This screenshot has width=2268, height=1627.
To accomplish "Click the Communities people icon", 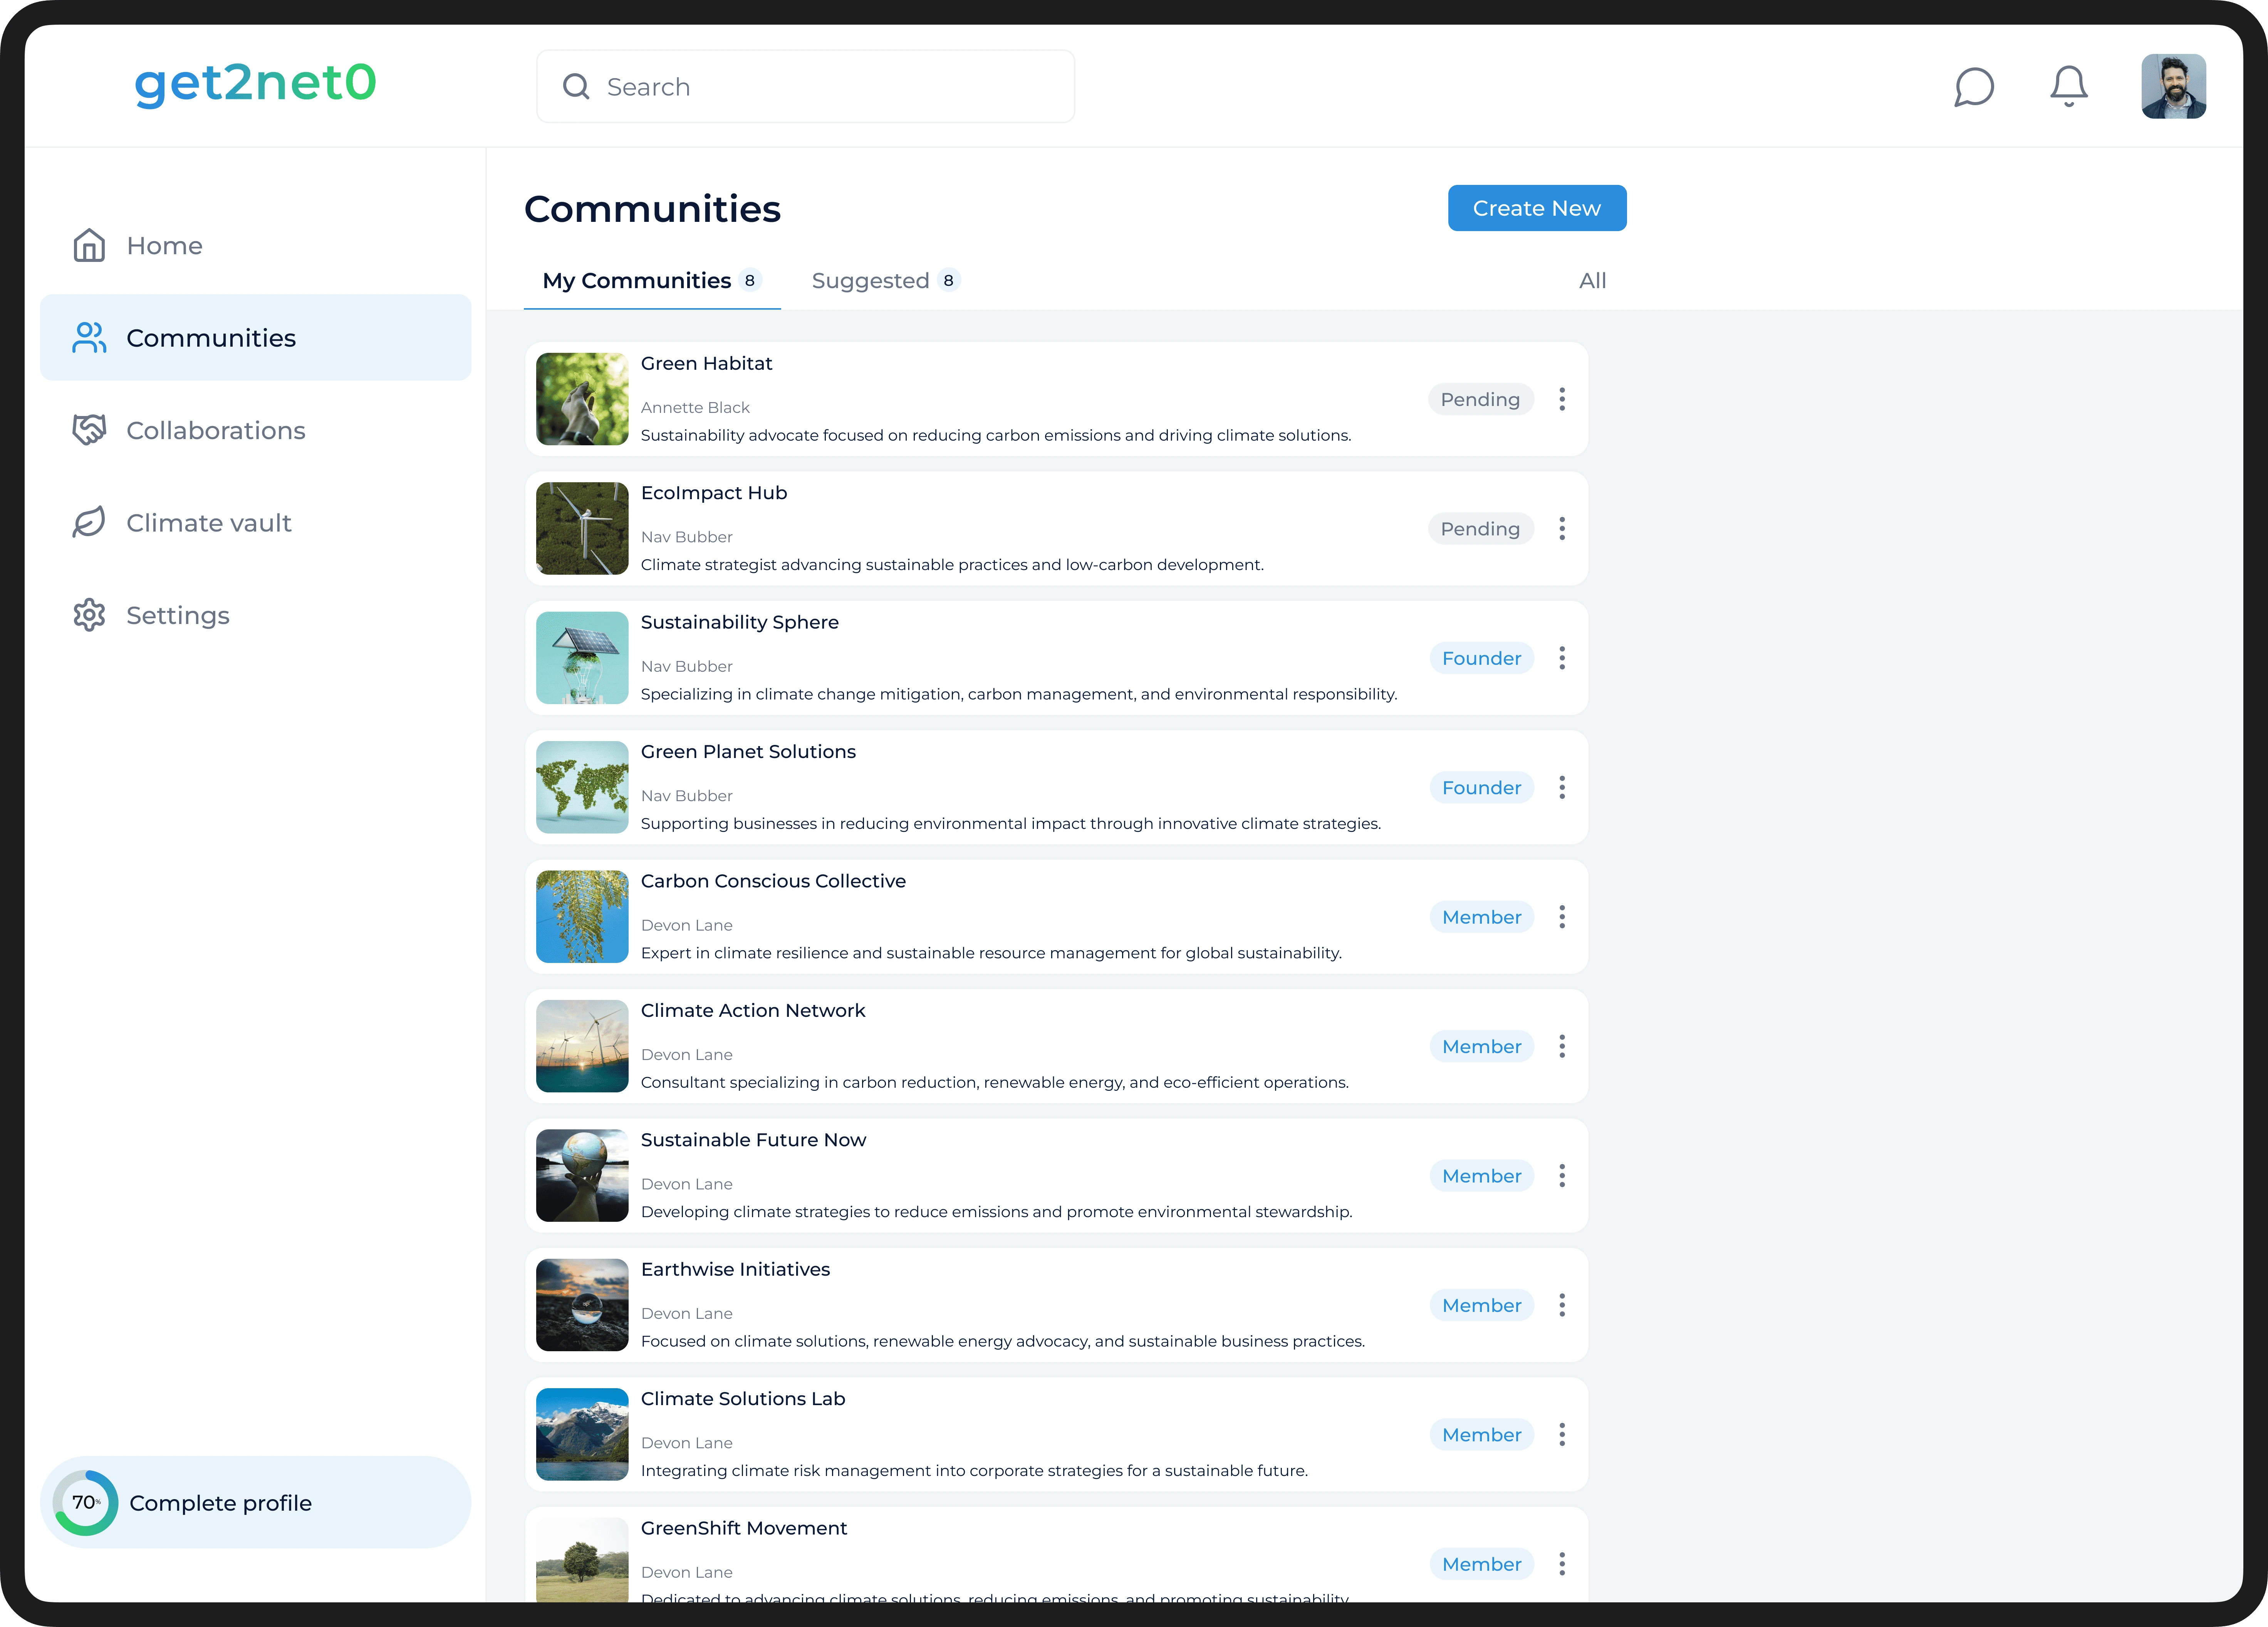I will click(89, 338).
